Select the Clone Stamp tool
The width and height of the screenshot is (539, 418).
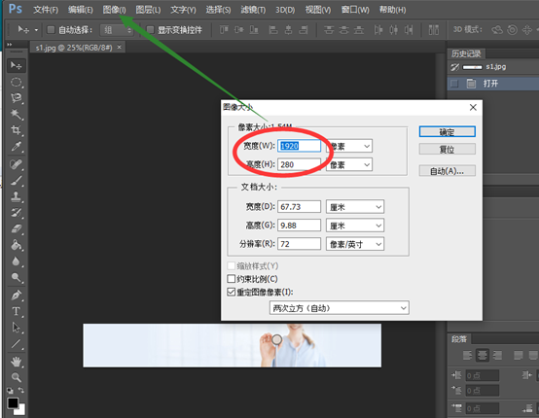16,196
